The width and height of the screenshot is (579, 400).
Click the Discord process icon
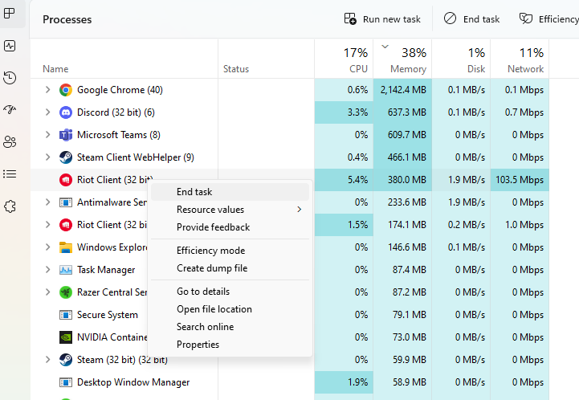[66, 112]
